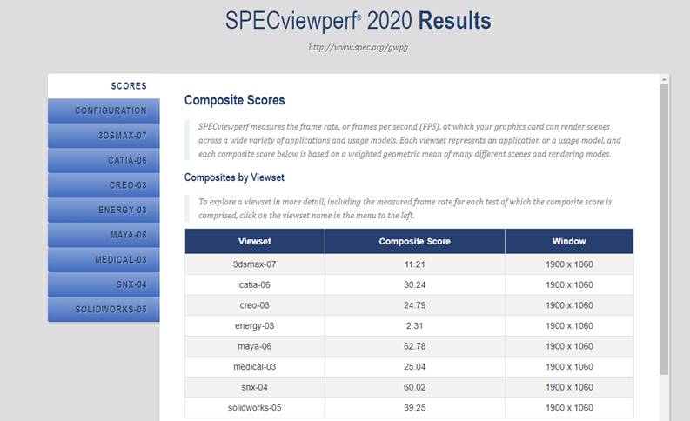
Task: Click the SPECviewperf 2020 Results title
Action: [358, 21]
